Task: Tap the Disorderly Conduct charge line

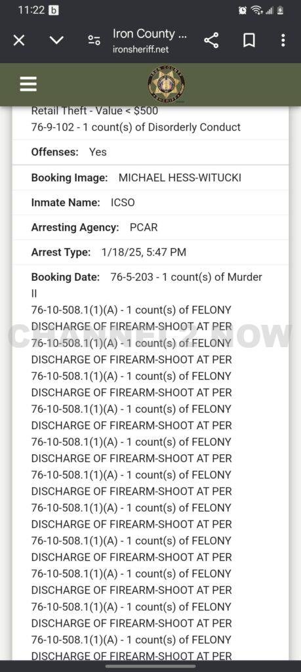Action: pos(136,127)
